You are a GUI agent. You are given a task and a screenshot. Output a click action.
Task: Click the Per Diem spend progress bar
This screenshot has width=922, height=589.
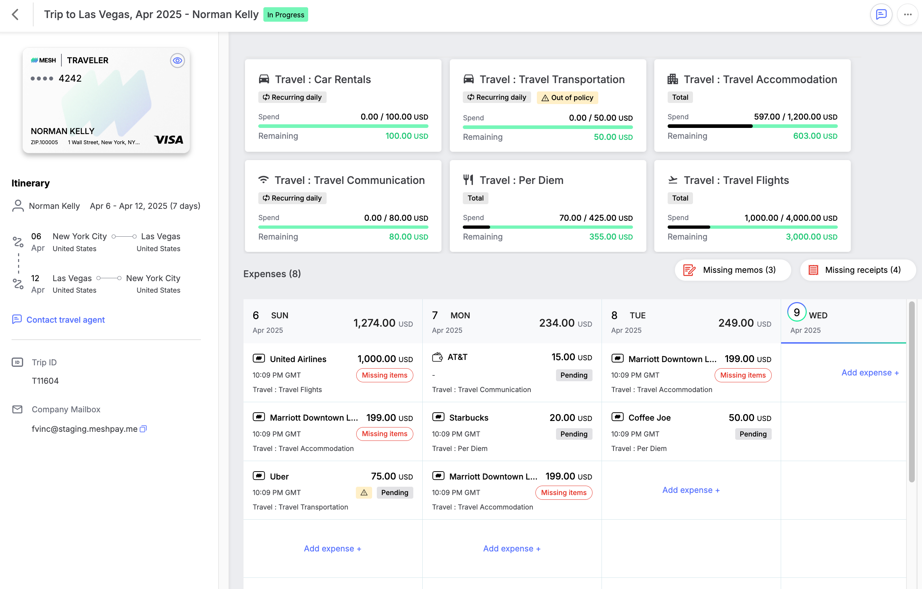tap(548, 227)
